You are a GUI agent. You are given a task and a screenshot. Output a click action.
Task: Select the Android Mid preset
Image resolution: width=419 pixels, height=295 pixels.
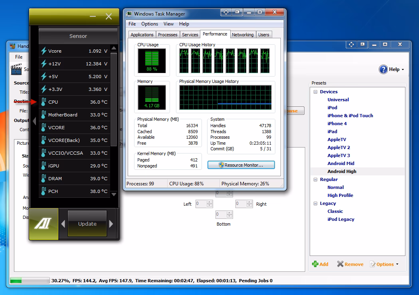(341, 163)
